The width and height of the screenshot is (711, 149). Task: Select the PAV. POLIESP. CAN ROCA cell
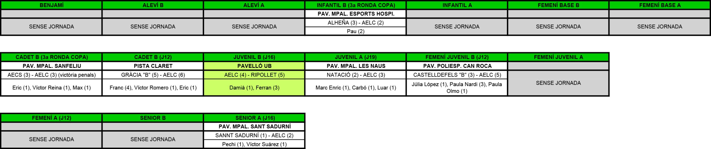[457, 66]
